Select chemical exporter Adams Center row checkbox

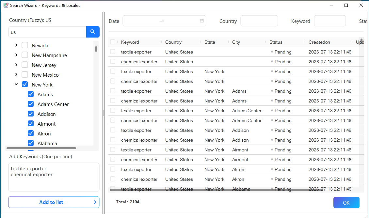(x=113, y=120)
